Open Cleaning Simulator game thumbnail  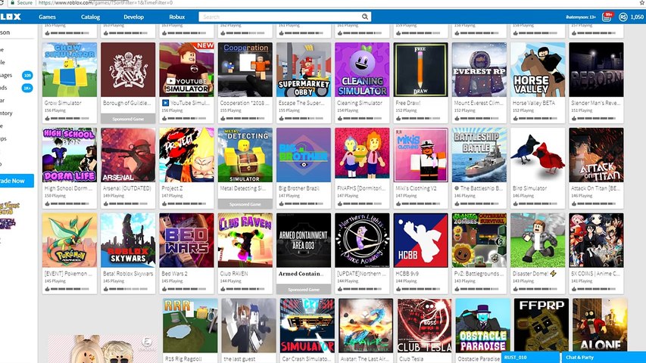[x=362, y=70]
